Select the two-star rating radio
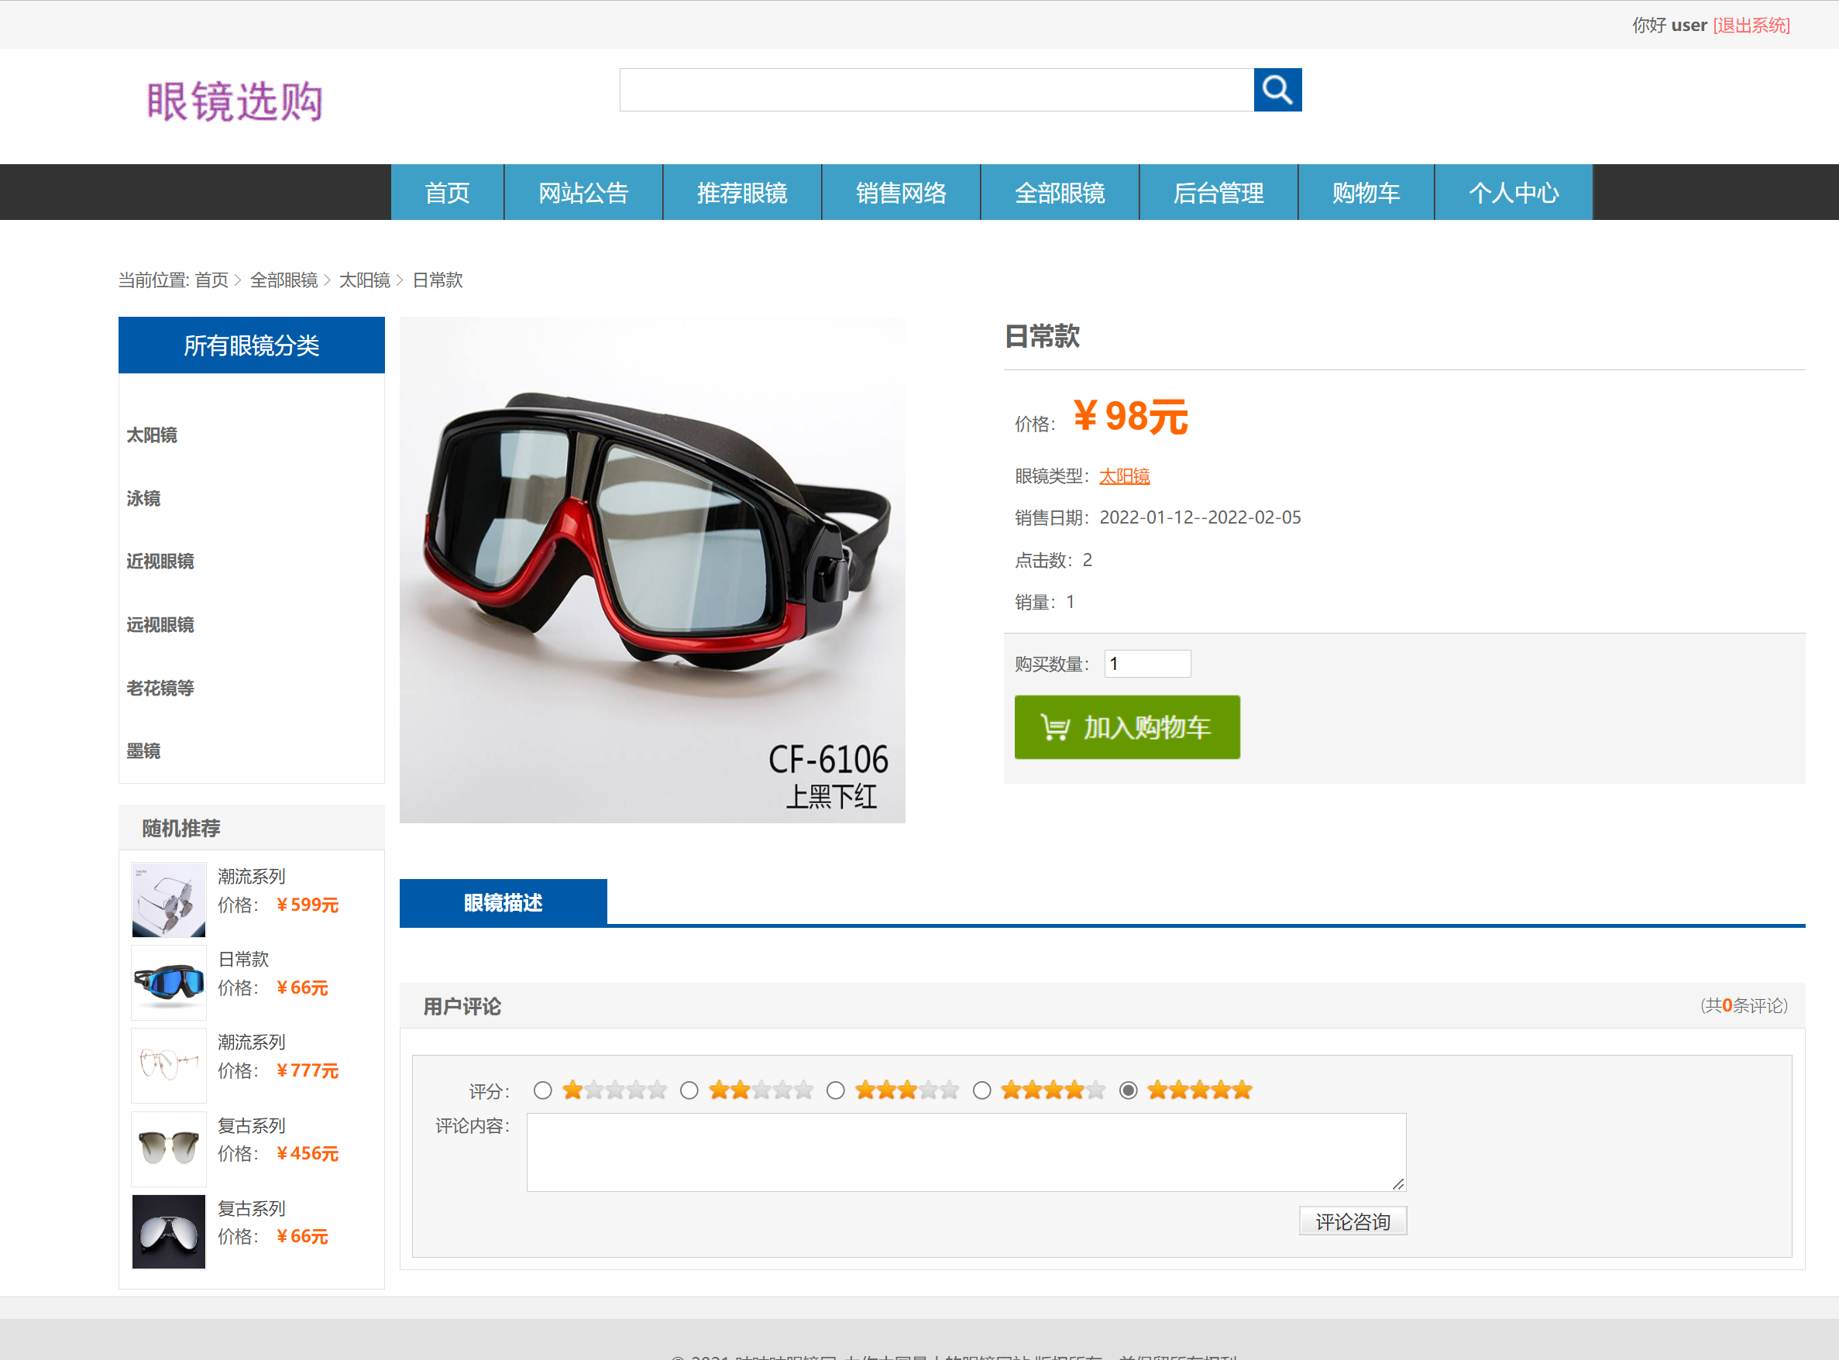The height and width of the screenshot is (1360, 1839). tap(689, 1090)
